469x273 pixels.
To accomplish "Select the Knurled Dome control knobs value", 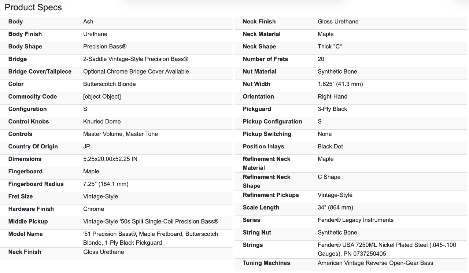I will click(x=102, y=121).
